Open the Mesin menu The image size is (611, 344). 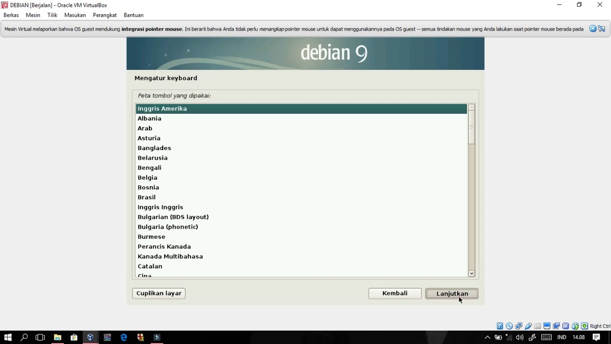pyautogui.click(x=33, y=15)
